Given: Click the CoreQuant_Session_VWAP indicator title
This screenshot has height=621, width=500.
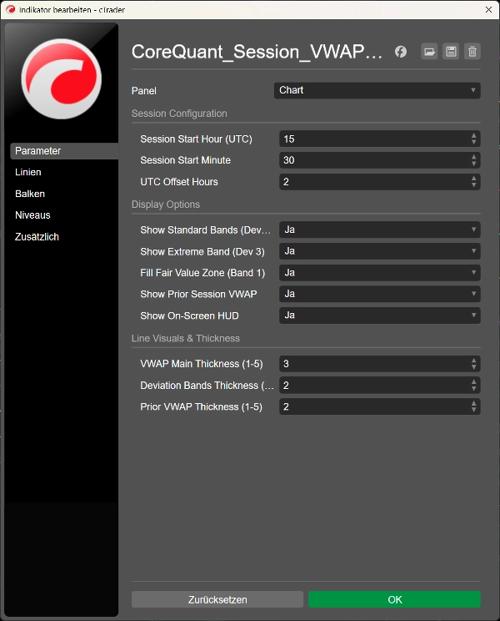Looking at the screenshot, I should click(x=257, y=52).
